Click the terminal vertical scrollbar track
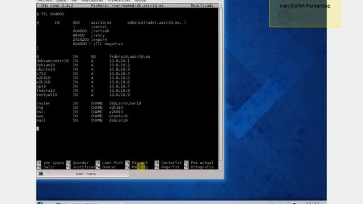363x204 pixels. tap(221, 84)
